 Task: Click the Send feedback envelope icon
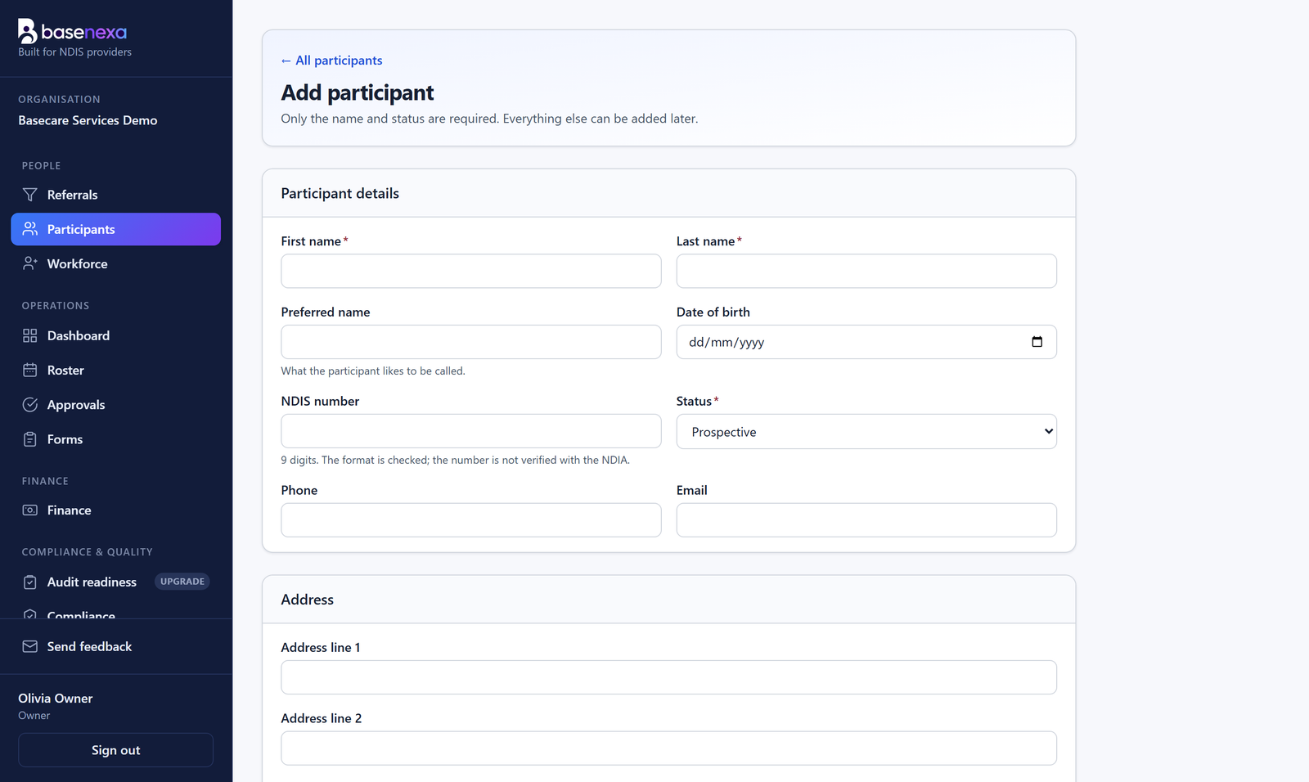tap(30, 646)
